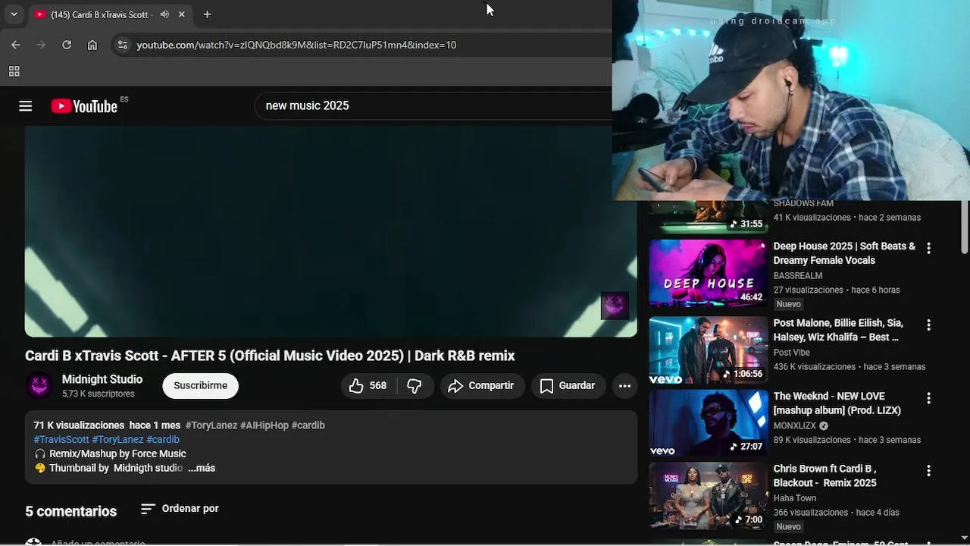Click the 5,73 K suscriptores text

[x=99, y=394]
